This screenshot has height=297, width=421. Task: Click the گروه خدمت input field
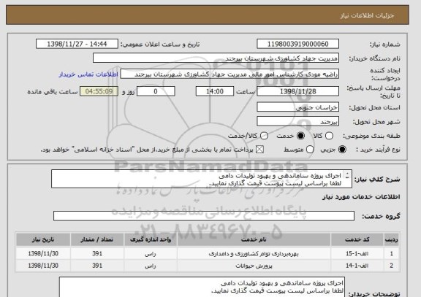pos(204,216)
